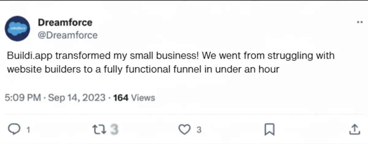Open the @Dreamforce handle link

(x=67, y=35)
